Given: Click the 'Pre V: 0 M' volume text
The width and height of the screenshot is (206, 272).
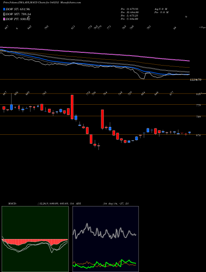Looking at the screenshot, I should pyautogui.click(x=161, y=12).
